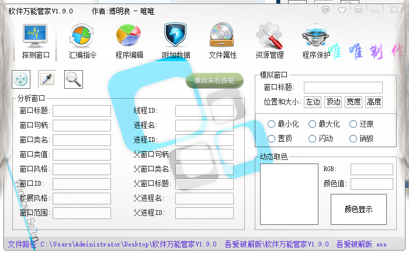Image resolution: width=409 pixels, height=254 pixels.
Task: Switch to the 汇编指令 tab
Action: [x=82, y=41]
